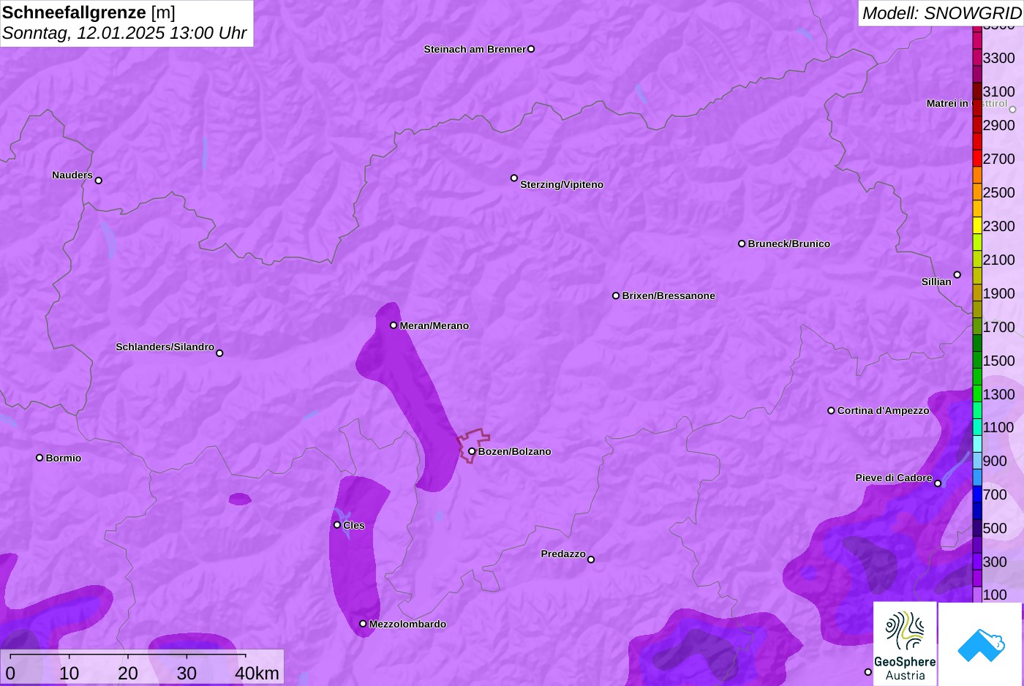Select the "Nauders" town label
This screenshot has height=686, width=1024.
coord(72,175)
